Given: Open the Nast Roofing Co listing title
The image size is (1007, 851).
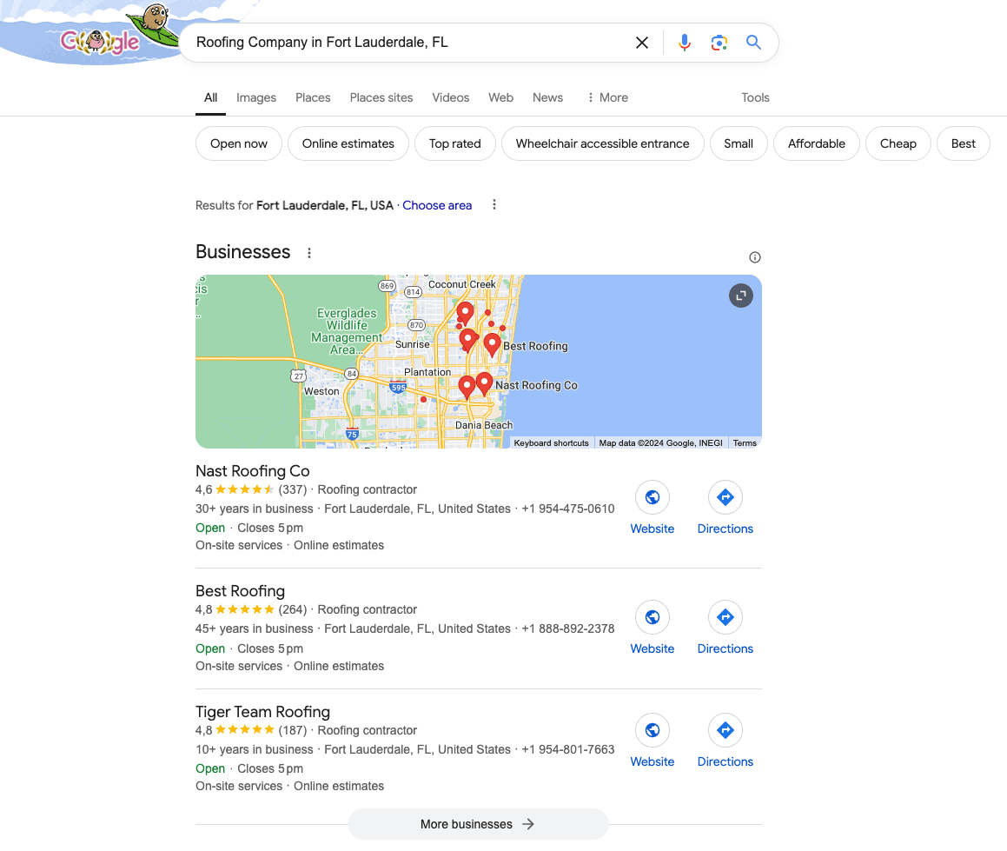Looking at the screenshot, I should (252, 471).
